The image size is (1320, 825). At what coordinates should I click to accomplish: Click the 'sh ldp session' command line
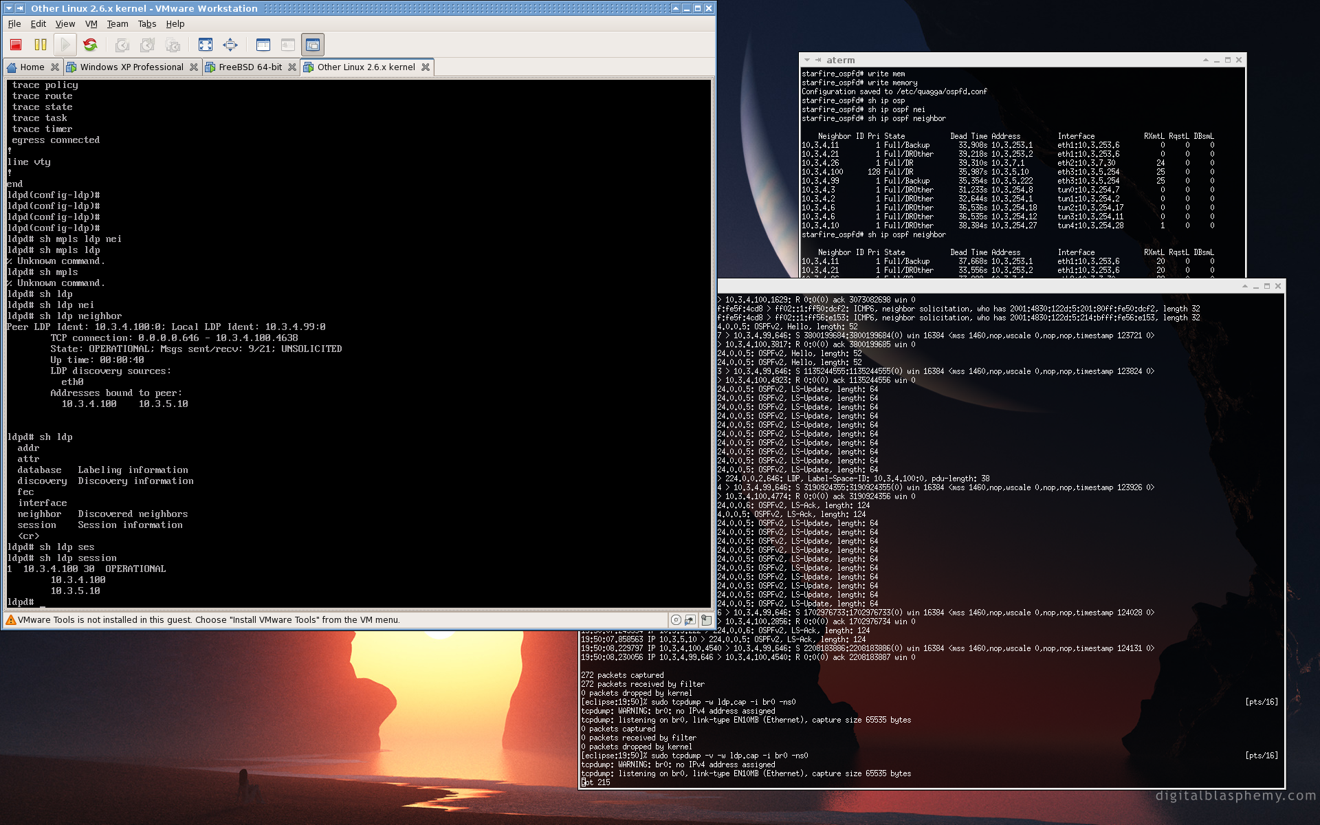[62, 558]
